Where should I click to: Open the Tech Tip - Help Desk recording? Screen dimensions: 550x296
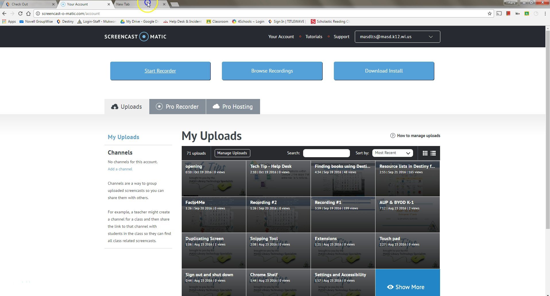pyautogui.click(x=278, y=179)
